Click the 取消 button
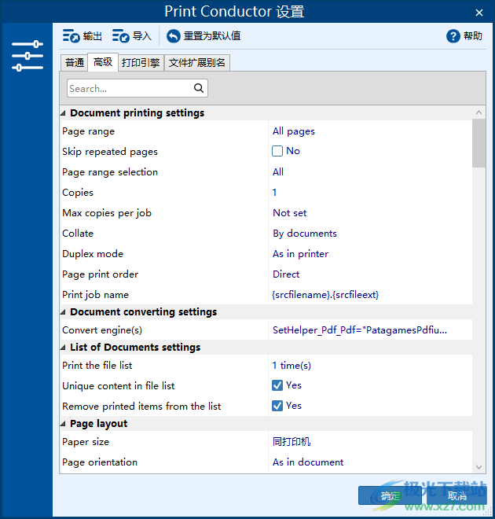The height and width of the screenshot is (519, 495). tap(456, 495)
